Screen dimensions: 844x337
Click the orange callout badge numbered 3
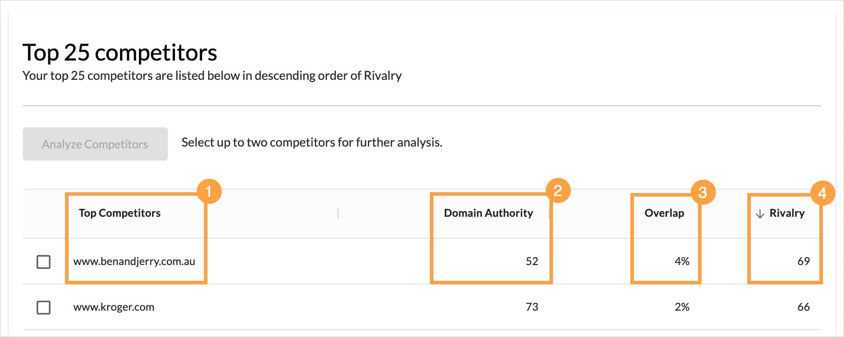[703, 192]
